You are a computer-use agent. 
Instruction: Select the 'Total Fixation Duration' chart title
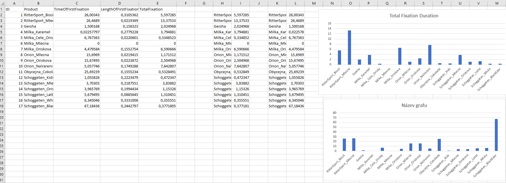click(414, 16)
